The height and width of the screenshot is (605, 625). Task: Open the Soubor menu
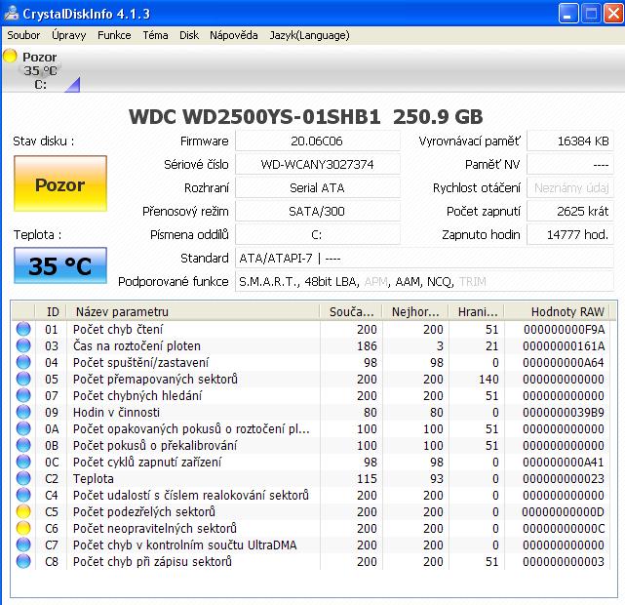point(23,35)
